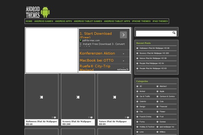Open Halloween IPad Air Wallpaper HD 68 recent post
203x135 pixels.
[x=154, y=48]
